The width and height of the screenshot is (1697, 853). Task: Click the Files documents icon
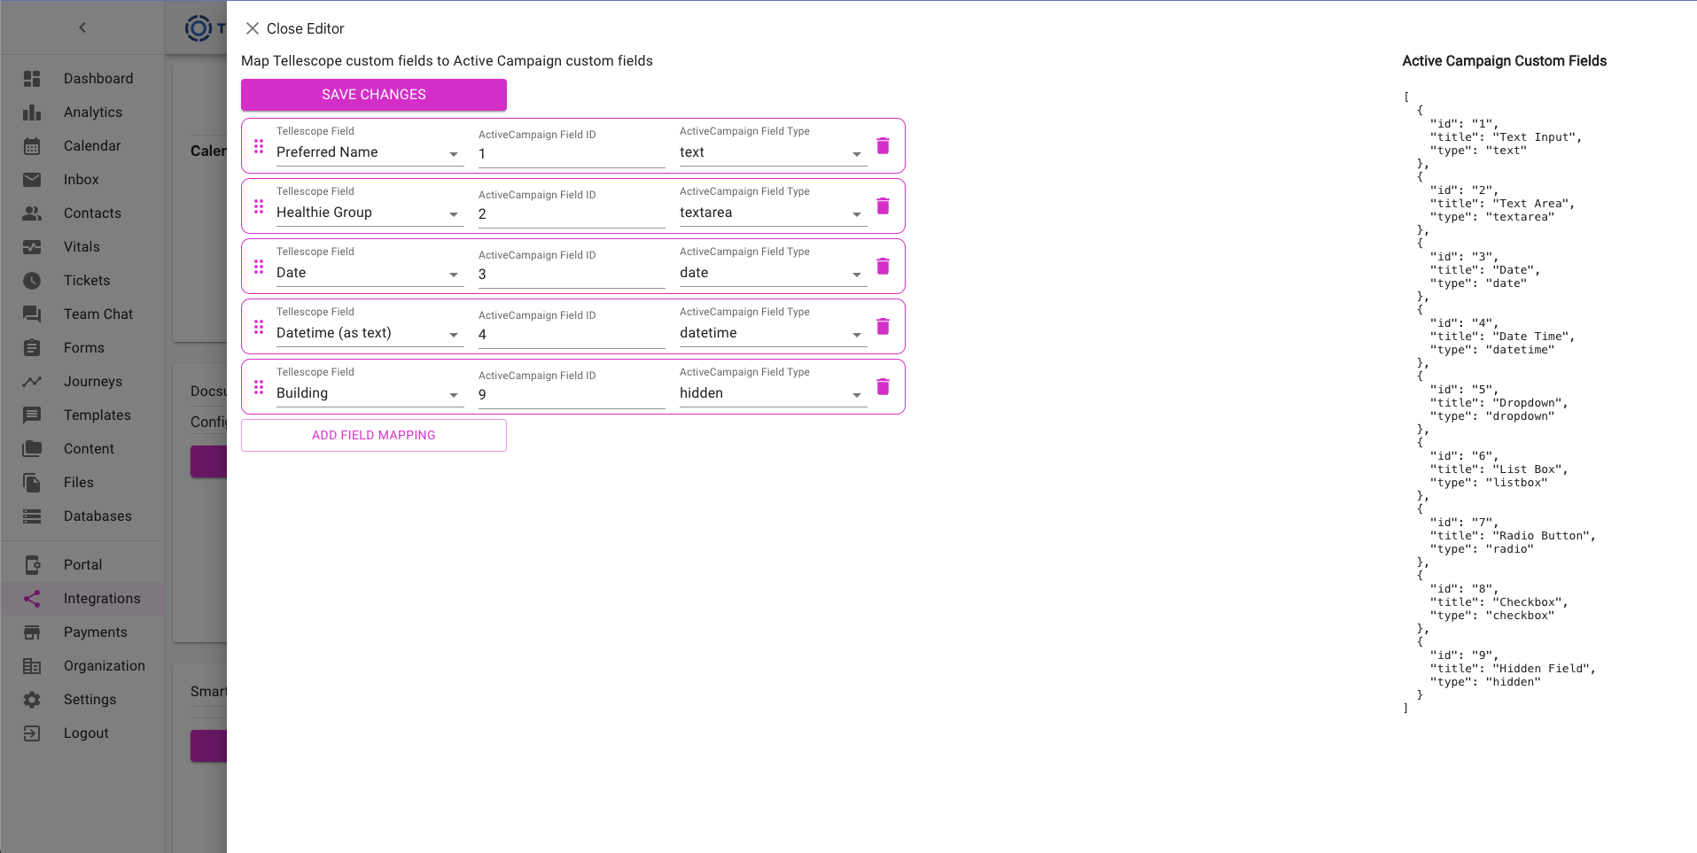click(x=32, y=483)
